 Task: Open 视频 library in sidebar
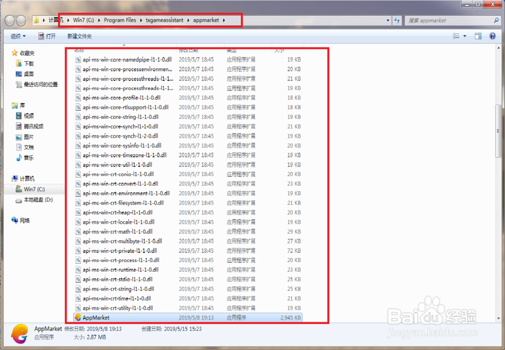click(x=25, y=116)
